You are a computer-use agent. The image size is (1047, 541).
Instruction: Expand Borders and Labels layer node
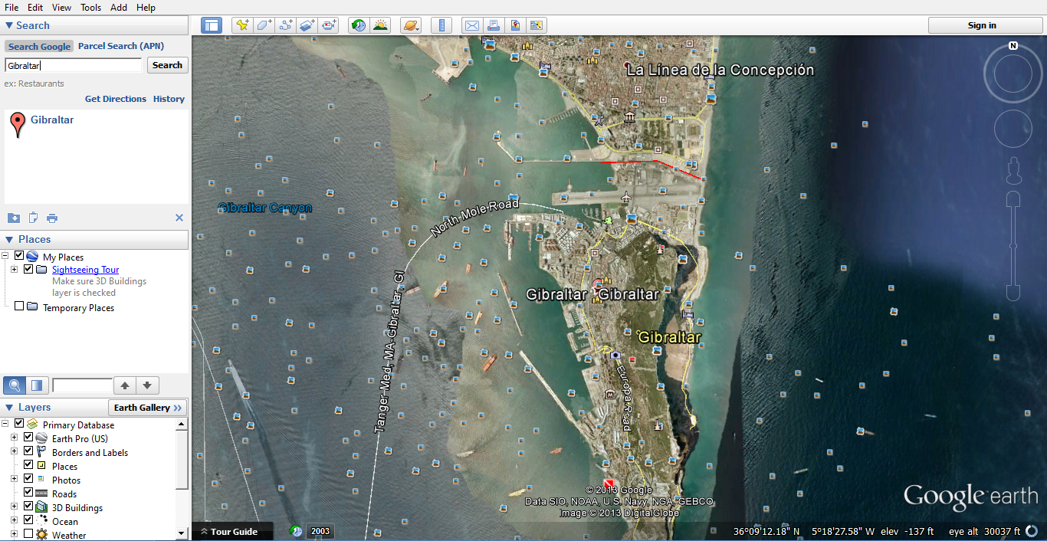pyautogui.click(x=14, y=451)
